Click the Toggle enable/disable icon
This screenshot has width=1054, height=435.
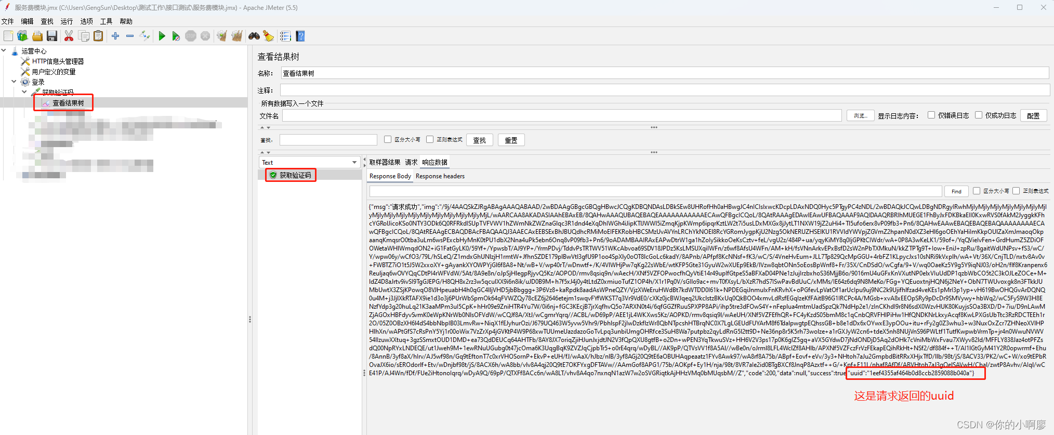tap(145, 36)
